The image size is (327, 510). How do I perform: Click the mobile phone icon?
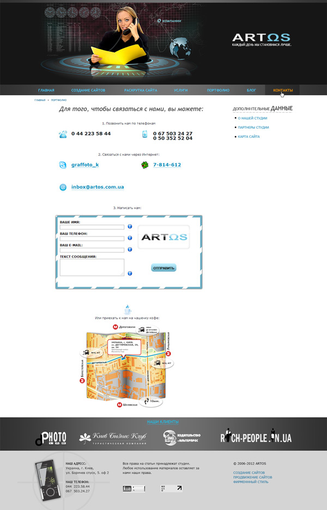tap(144, 135)
